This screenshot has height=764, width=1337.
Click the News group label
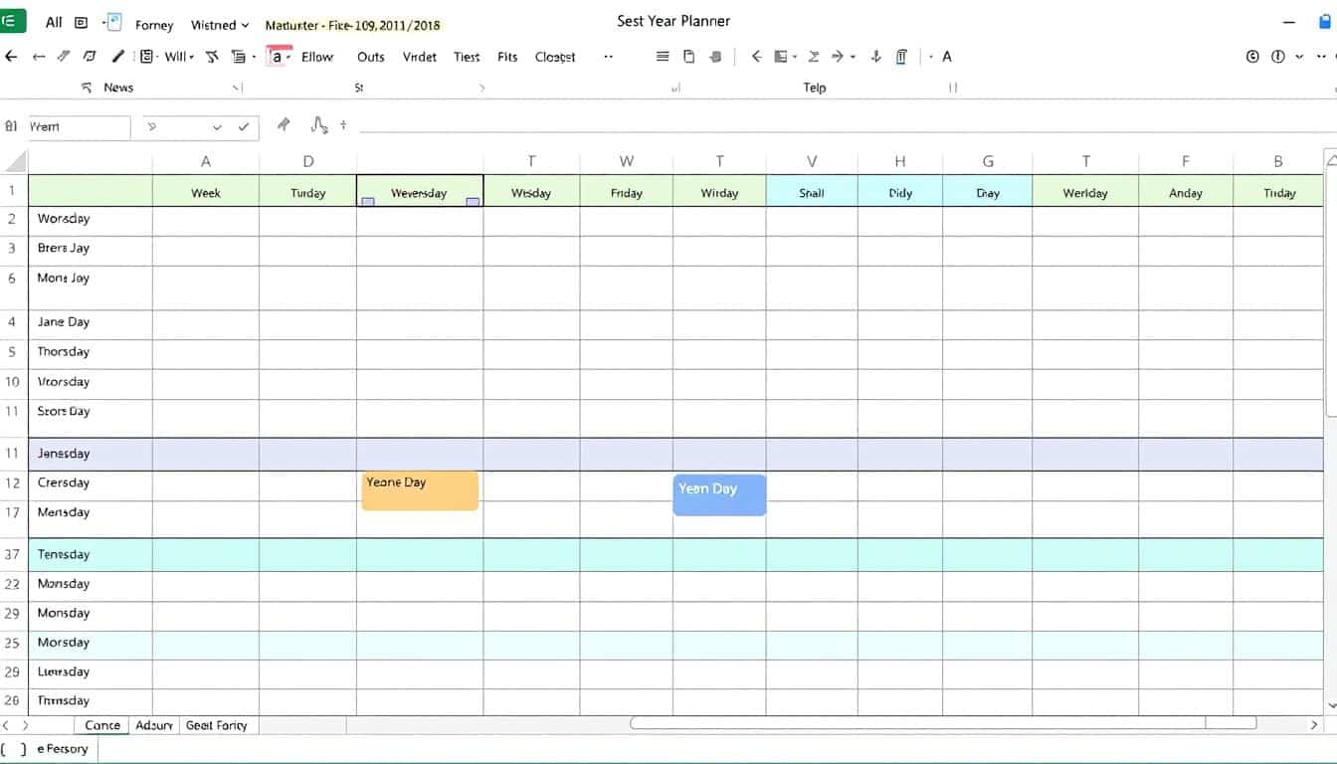tap(118, 88)
